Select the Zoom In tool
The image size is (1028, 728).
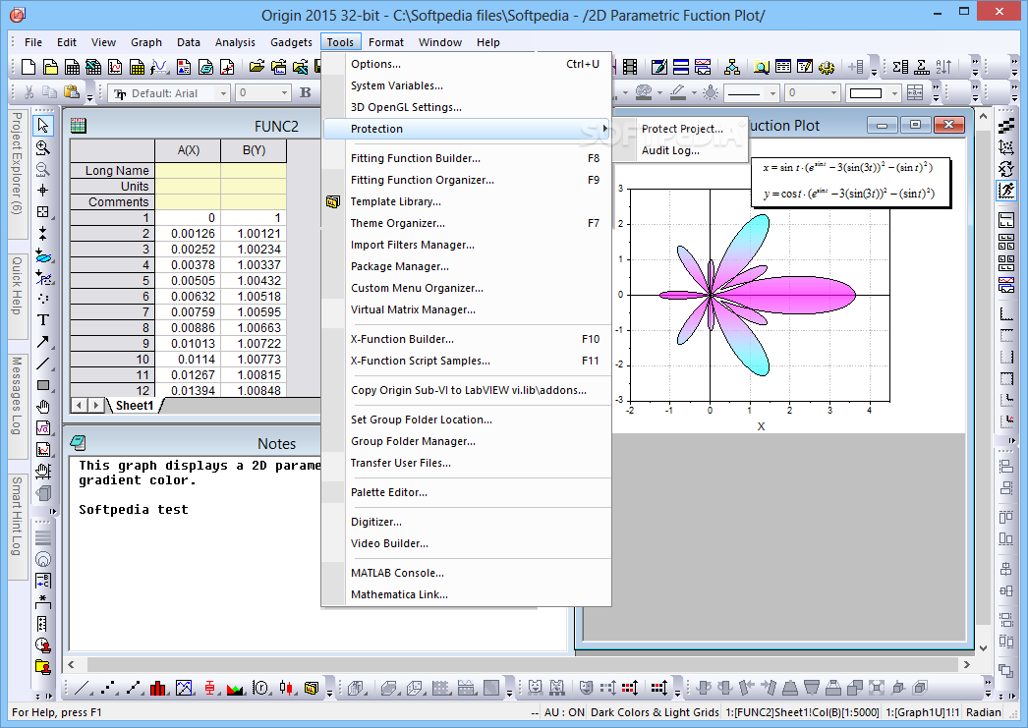coord(43,147)
